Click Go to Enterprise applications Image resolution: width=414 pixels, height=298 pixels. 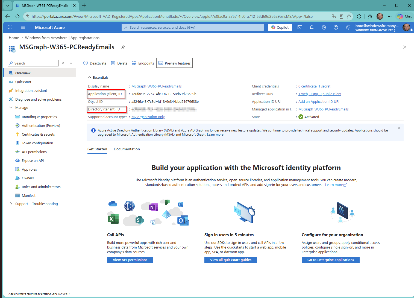coord(331,260)
